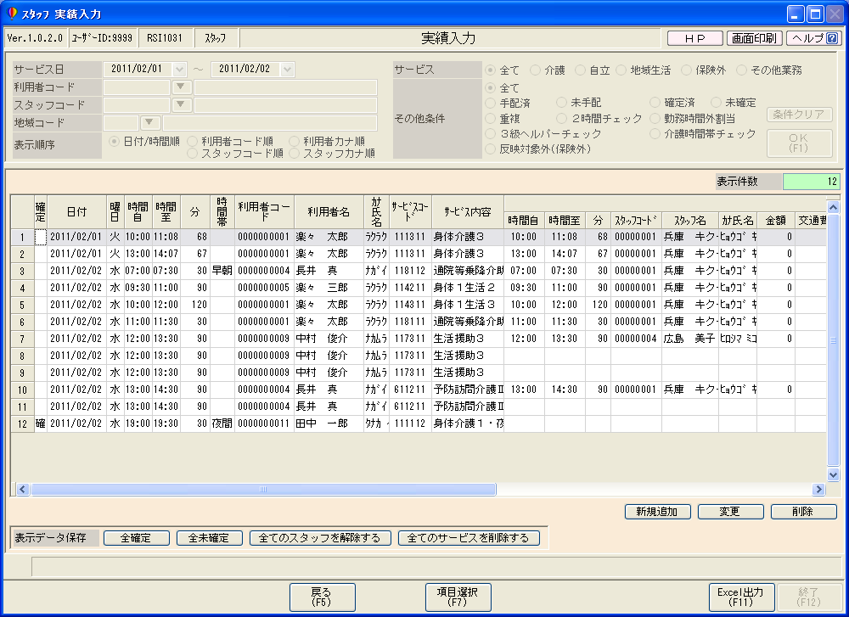Screen dimensions: 849x617
Task: Click the 変更 button
Action: point(730,512)
